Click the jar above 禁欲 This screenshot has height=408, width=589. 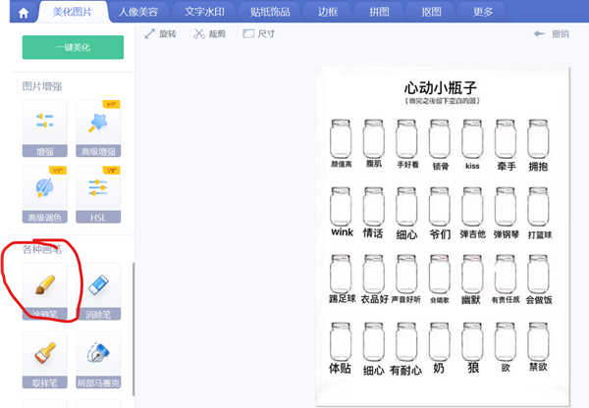[x=538, y=342]
